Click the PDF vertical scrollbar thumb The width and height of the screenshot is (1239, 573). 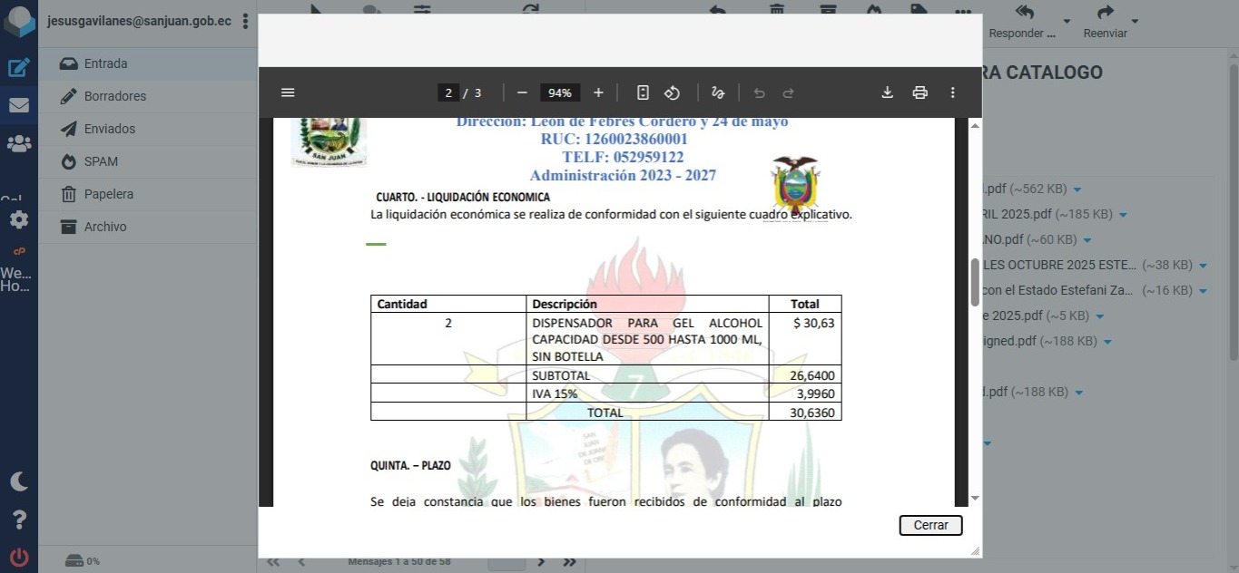(x=975, y=282)
